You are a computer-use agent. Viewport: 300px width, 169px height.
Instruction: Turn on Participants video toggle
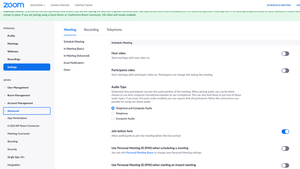click(x=285, y=71)
